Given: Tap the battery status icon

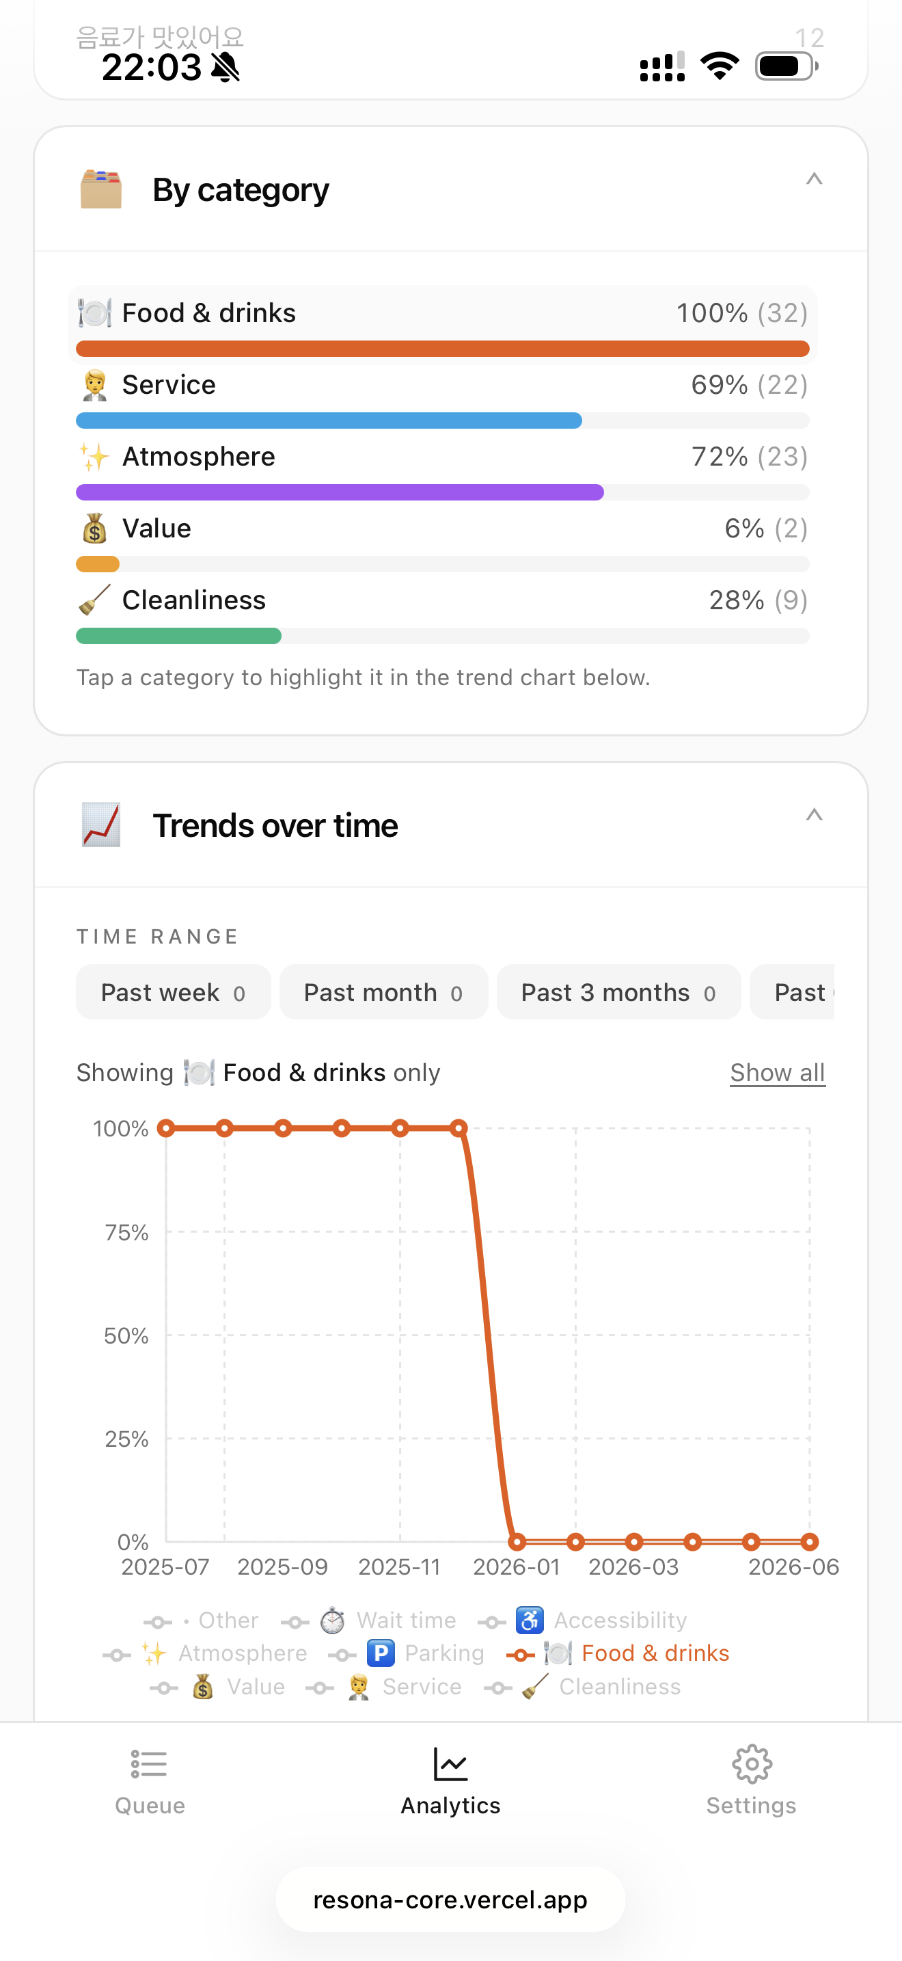Looking at the screenshot, I should pos(787,67).
